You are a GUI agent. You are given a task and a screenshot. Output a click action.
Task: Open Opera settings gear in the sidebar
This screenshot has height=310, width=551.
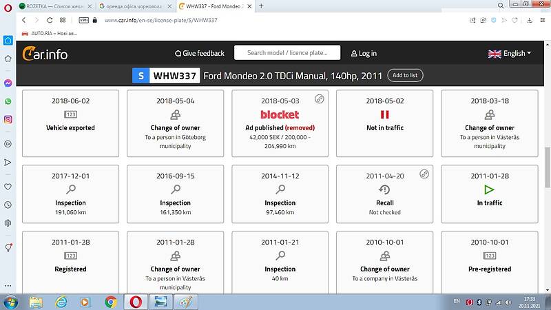tap(8, 223)
